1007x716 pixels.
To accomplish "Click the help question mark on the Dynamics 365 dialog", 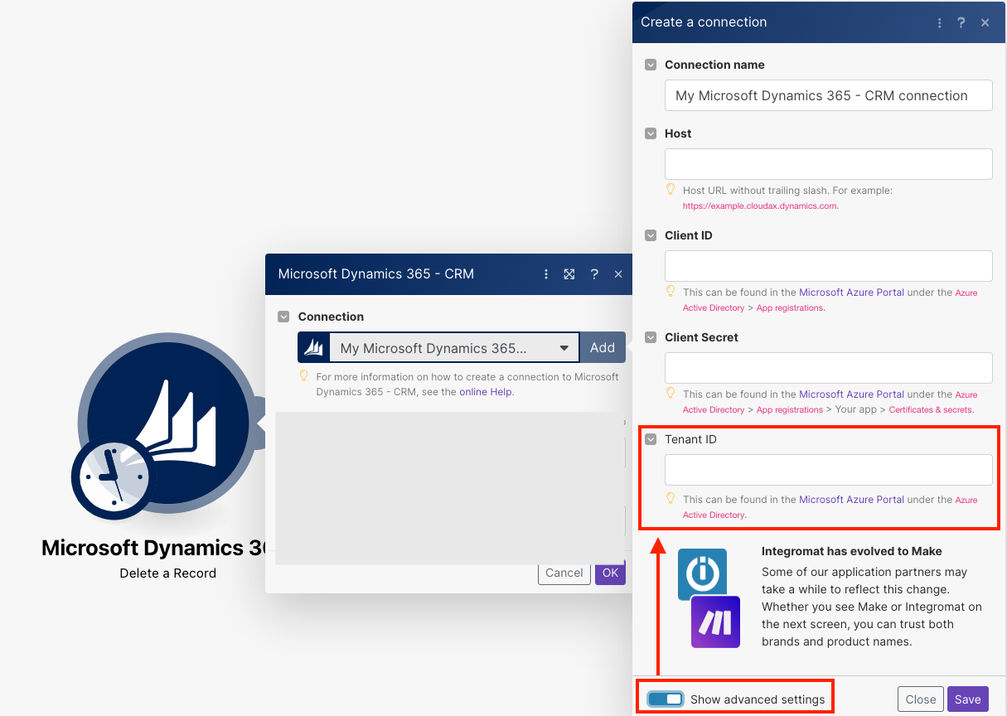I will pyautogui.click(x=594, y=273).
